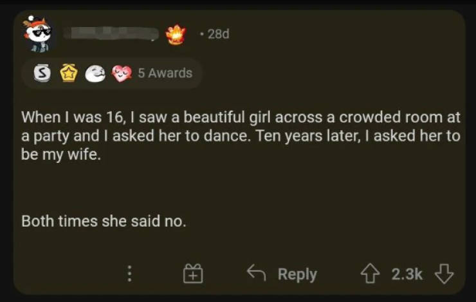The image size is (476, 302).
Task: Downvote the comment
Action: tap(444, 274)
